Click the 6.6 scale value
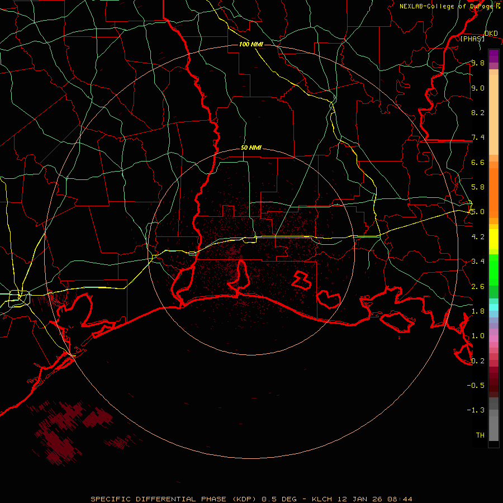Viewport: 503px width, 503px height. [x=478, y=162]
